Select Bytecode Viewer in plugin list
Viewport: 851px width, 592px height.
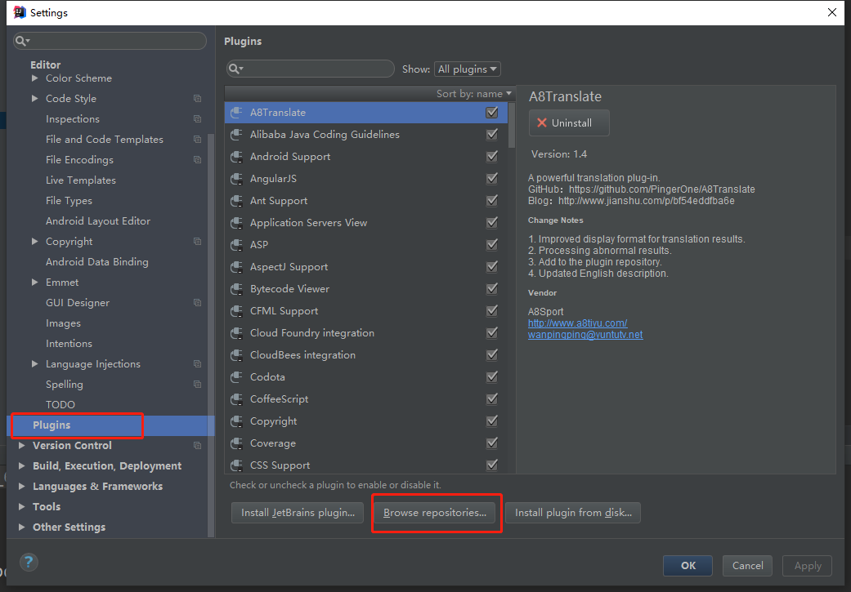click(x=289, y=289)
